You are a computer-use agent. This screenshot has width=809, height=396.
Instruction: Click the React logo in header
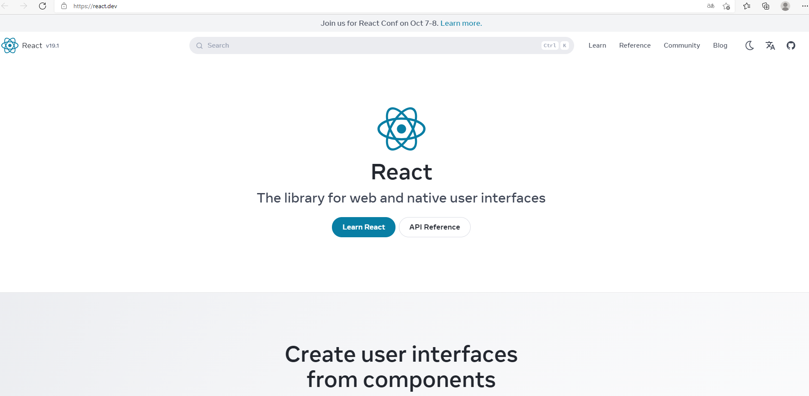click(9, 45)
